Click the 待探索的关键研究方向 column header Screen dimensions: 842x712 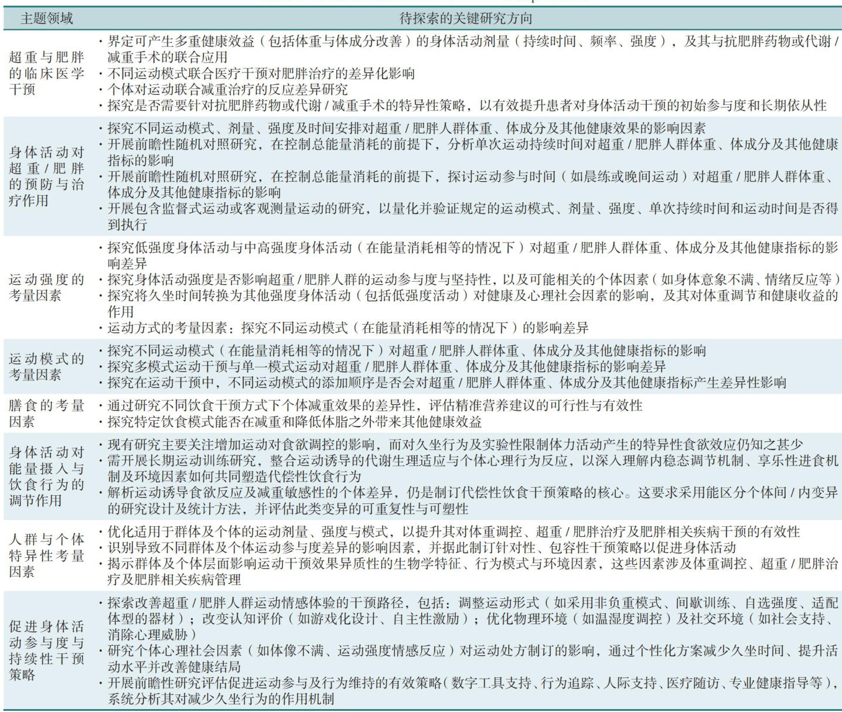click(x=466, y=19)
